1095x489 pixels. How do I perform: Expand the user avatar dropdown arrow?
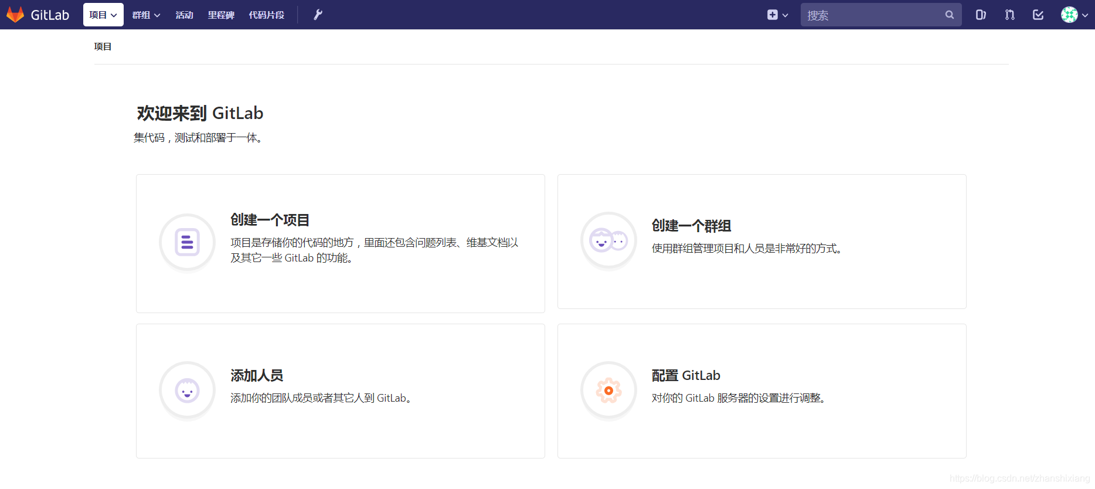point(1085,15)
